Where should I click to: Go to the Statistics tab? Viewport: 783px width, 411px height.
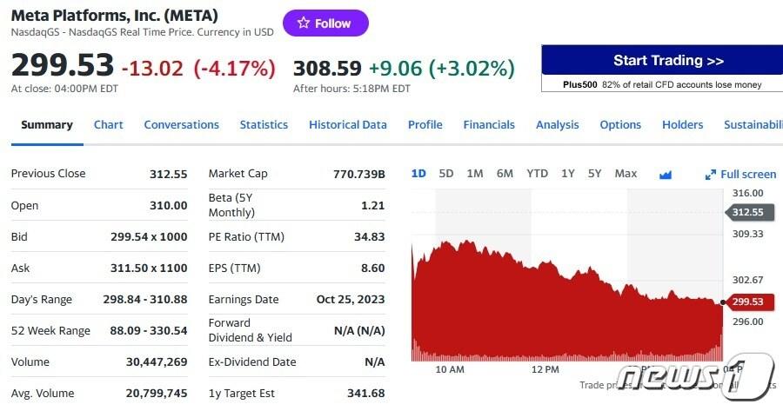click(264, 124)
